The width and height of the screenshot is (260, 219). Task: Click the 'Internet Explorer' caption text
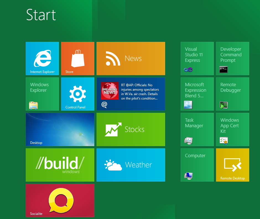coord(42,72)
